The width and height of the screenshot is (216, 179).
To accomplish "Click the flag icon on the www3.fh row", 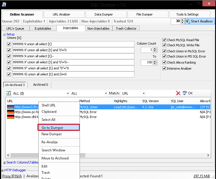I will (10, 107).
